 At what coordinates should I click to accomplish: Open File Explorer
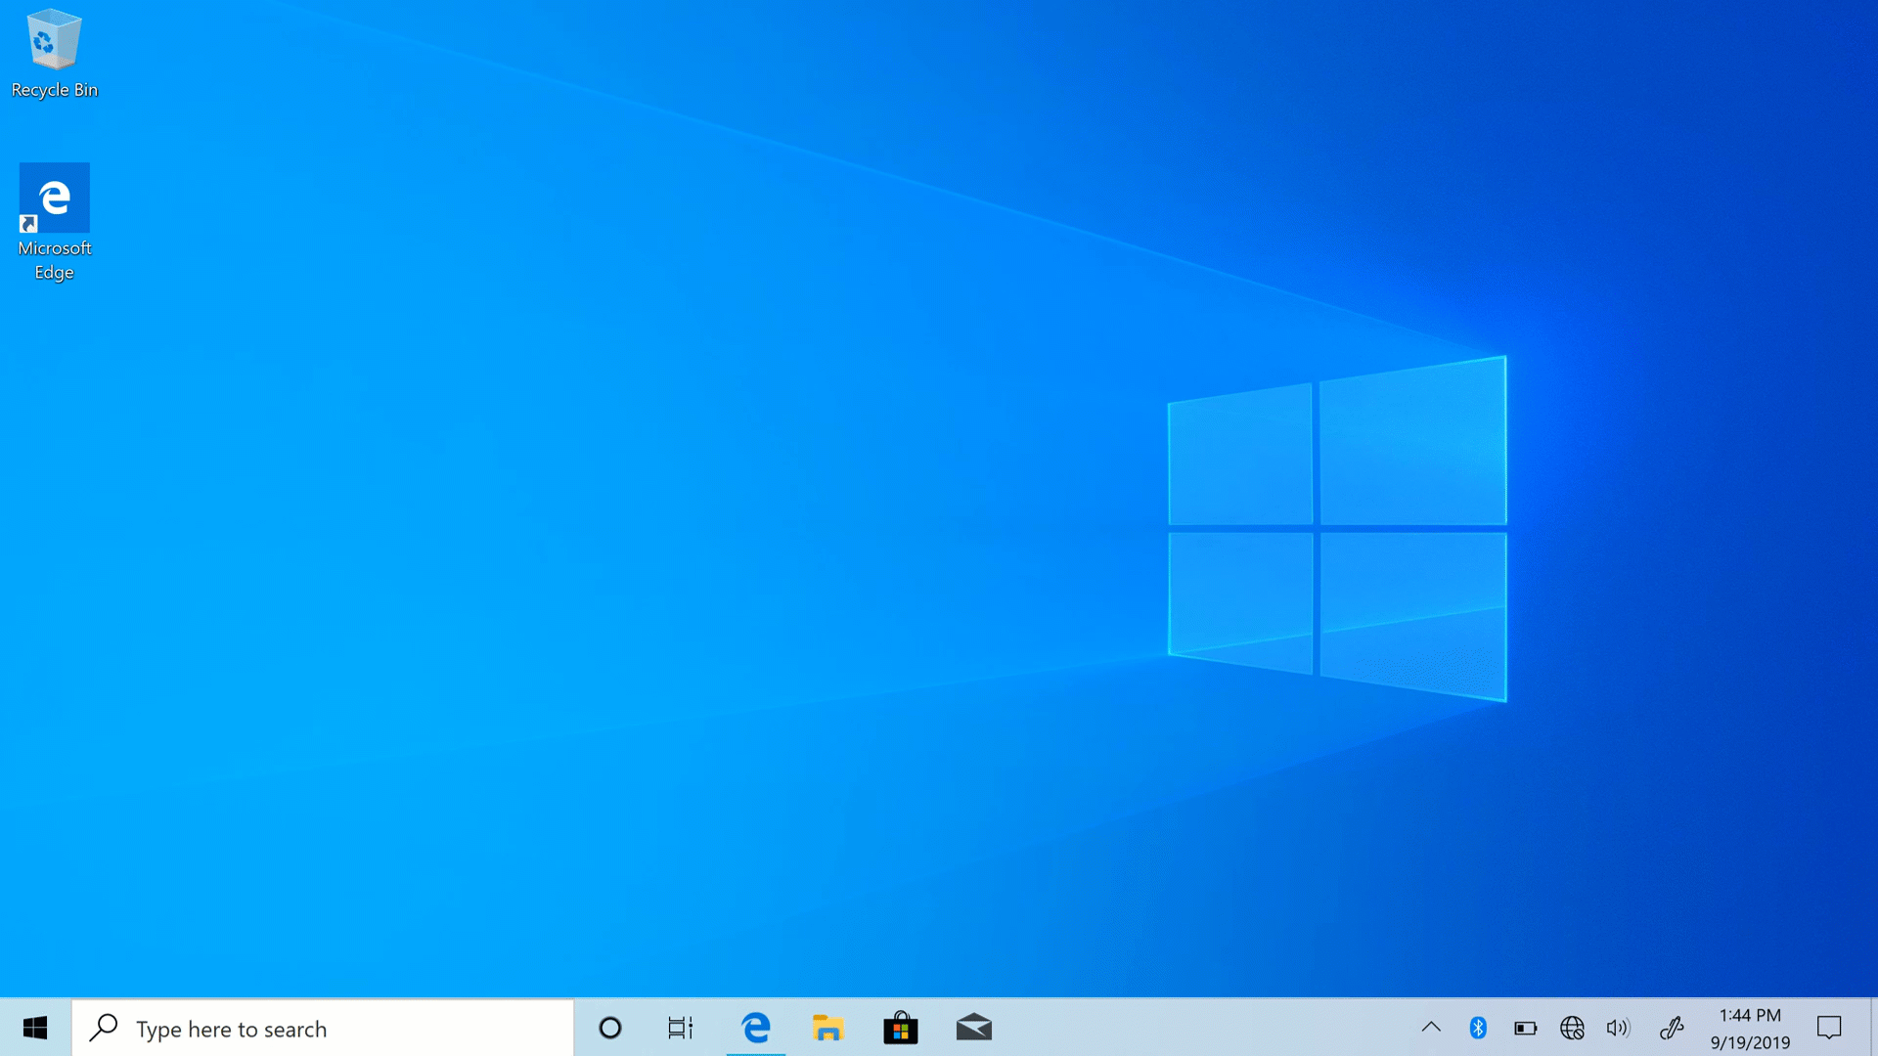828,1028
